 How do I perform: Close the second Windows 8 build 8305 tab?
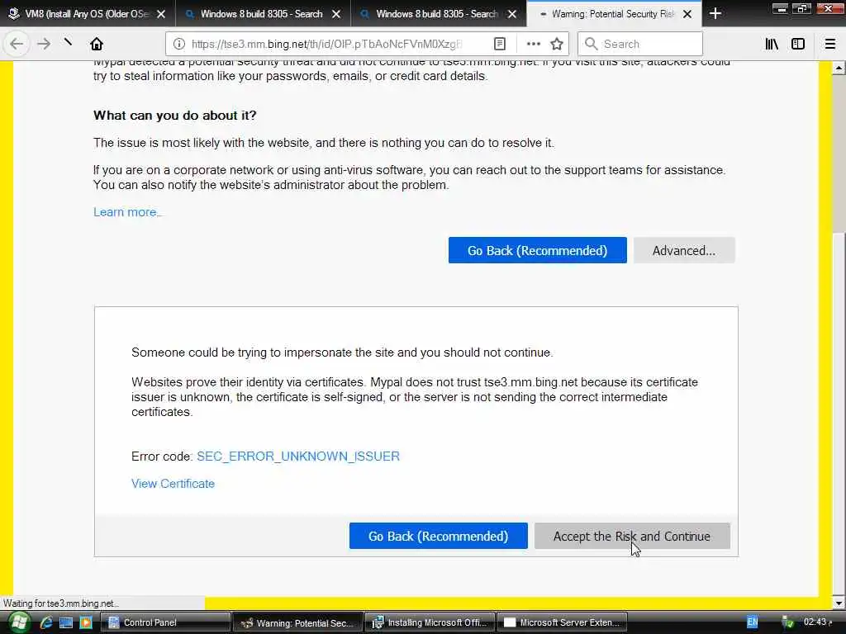pyautogui.click(x=512, y=14)
